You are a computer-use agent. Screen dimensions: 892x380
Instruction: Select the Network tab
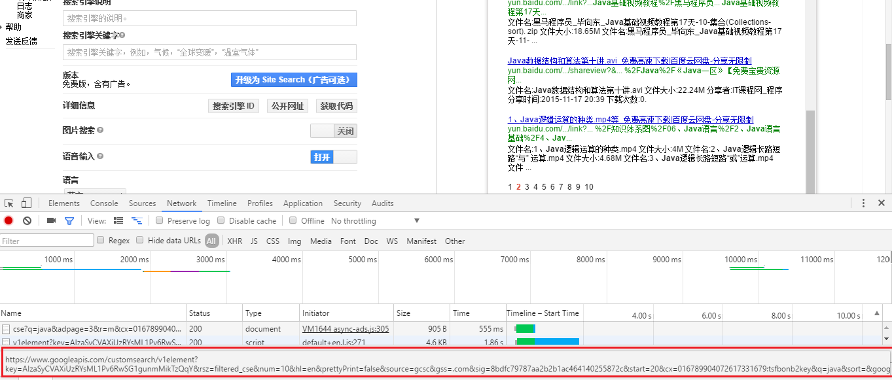tap(182, 203)
